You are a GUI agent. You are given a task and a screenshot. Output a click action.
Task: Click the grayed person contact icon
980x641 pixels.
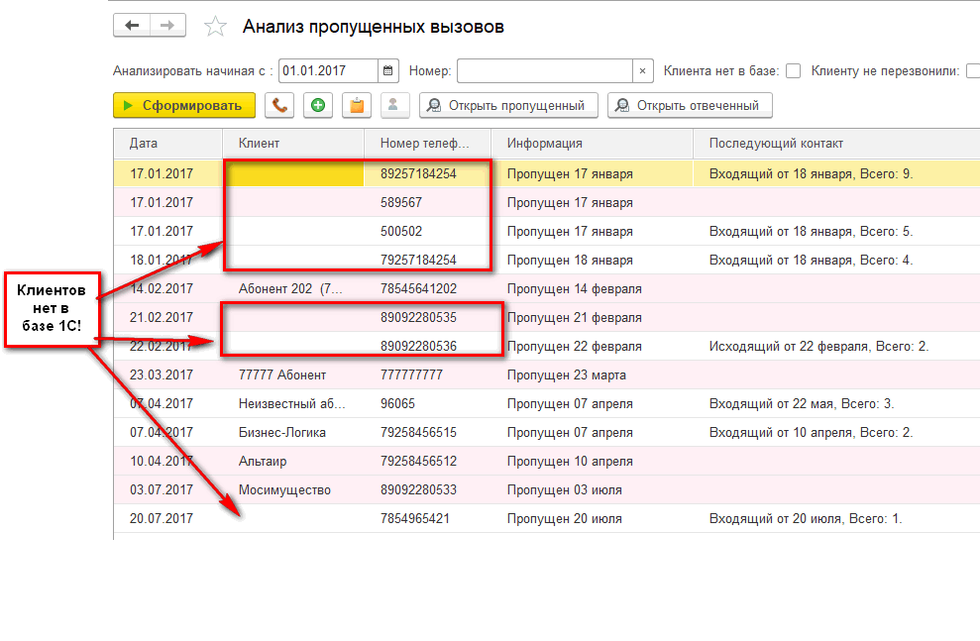(x=394, y=105)
